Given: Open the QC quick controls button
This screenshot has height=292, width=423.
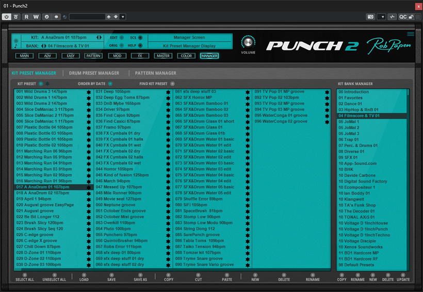Looking at the screenshot, I should pyautogui.click(x=403, y=17).
